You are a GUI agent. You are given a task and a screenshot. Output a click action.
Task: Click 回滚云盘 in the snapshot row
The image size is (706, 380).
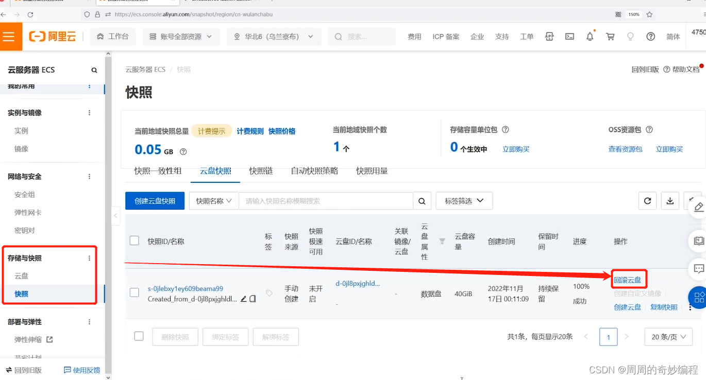point(628,280)
